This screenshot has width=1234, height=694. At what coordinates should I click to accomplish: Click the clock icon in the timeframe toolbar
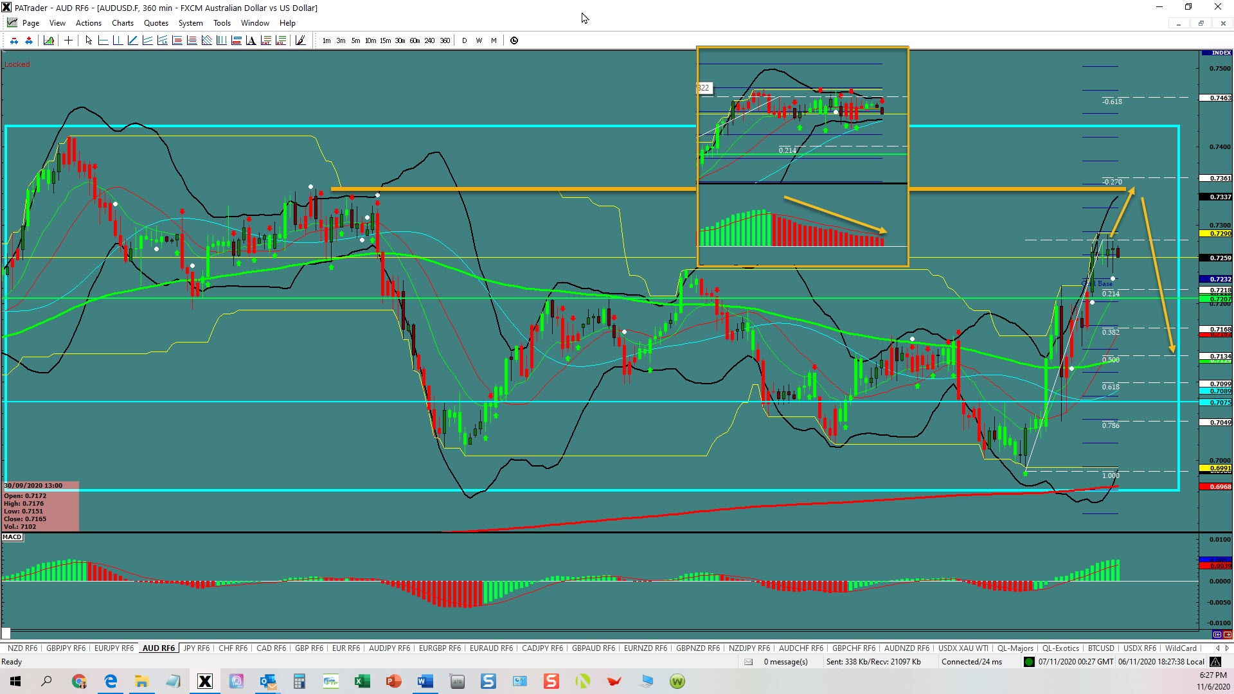tap(514, 40)
